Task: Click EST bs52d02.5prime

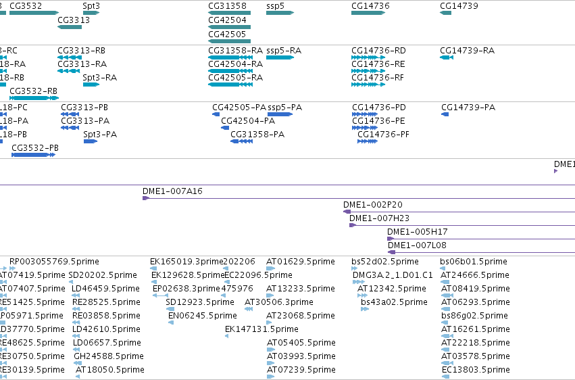Action: pyautogui.click(x=354, y=269)
